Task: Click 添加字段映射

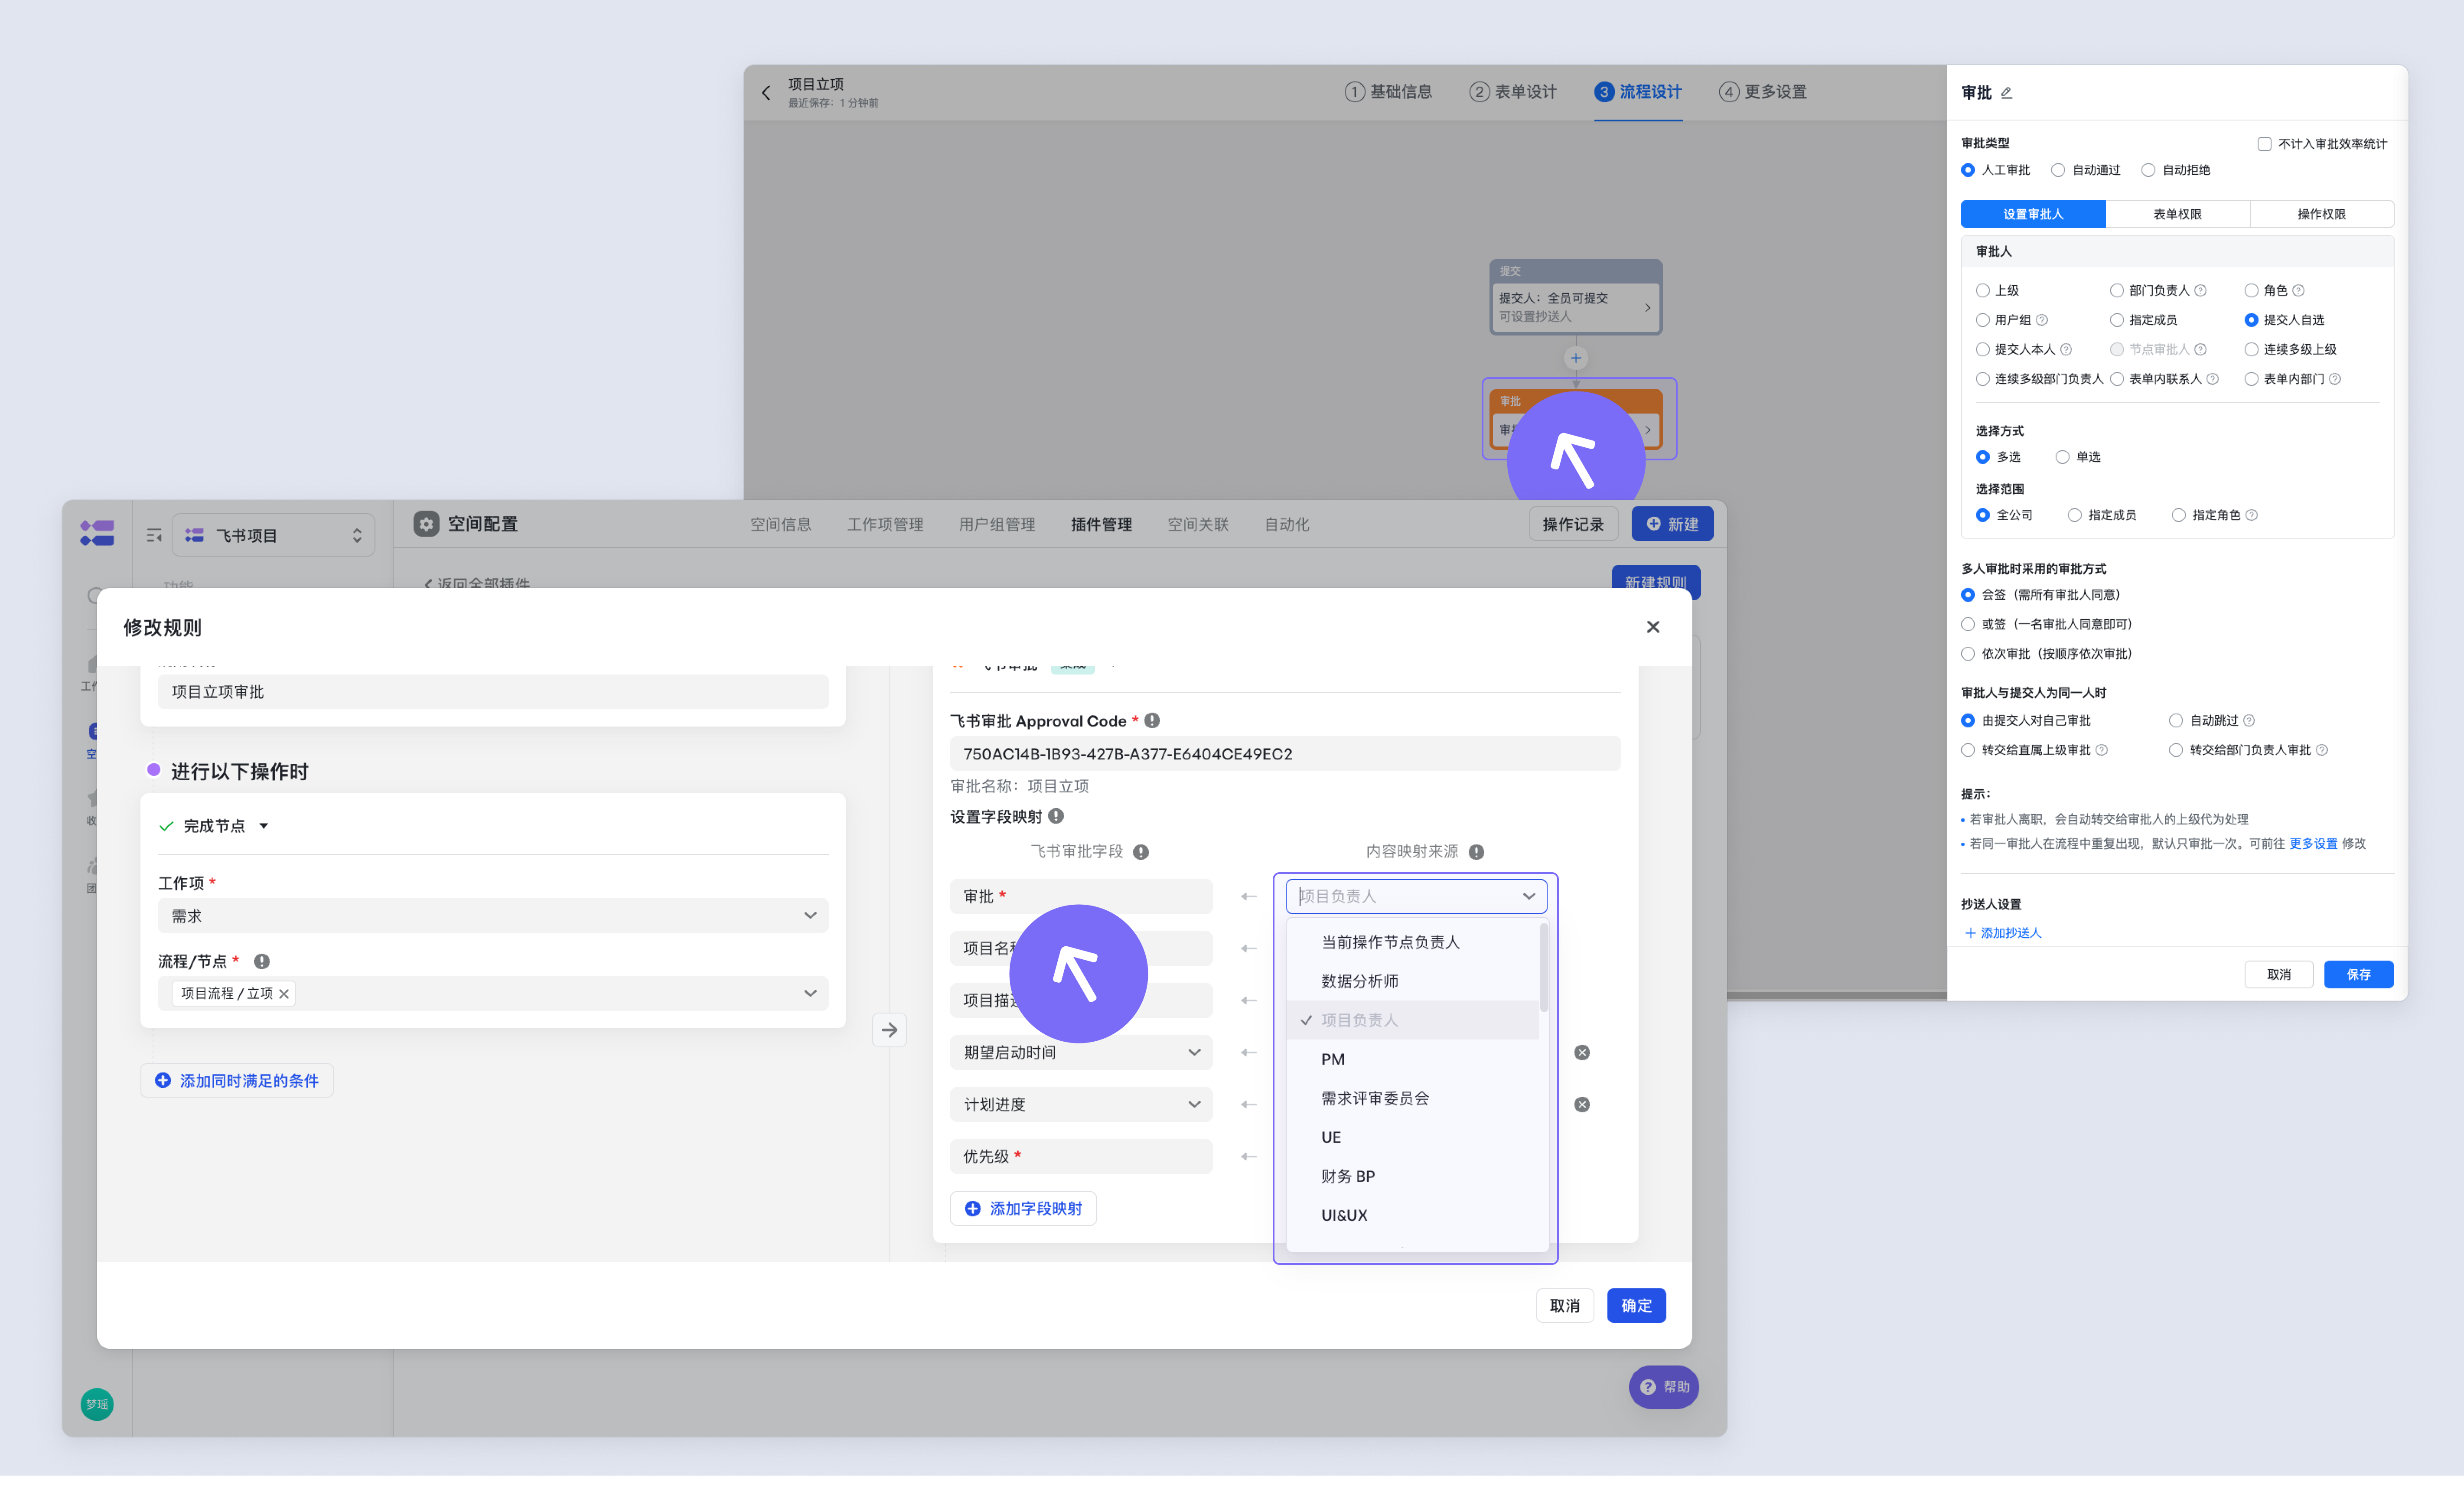Action: click(x=1023, y=1208)
